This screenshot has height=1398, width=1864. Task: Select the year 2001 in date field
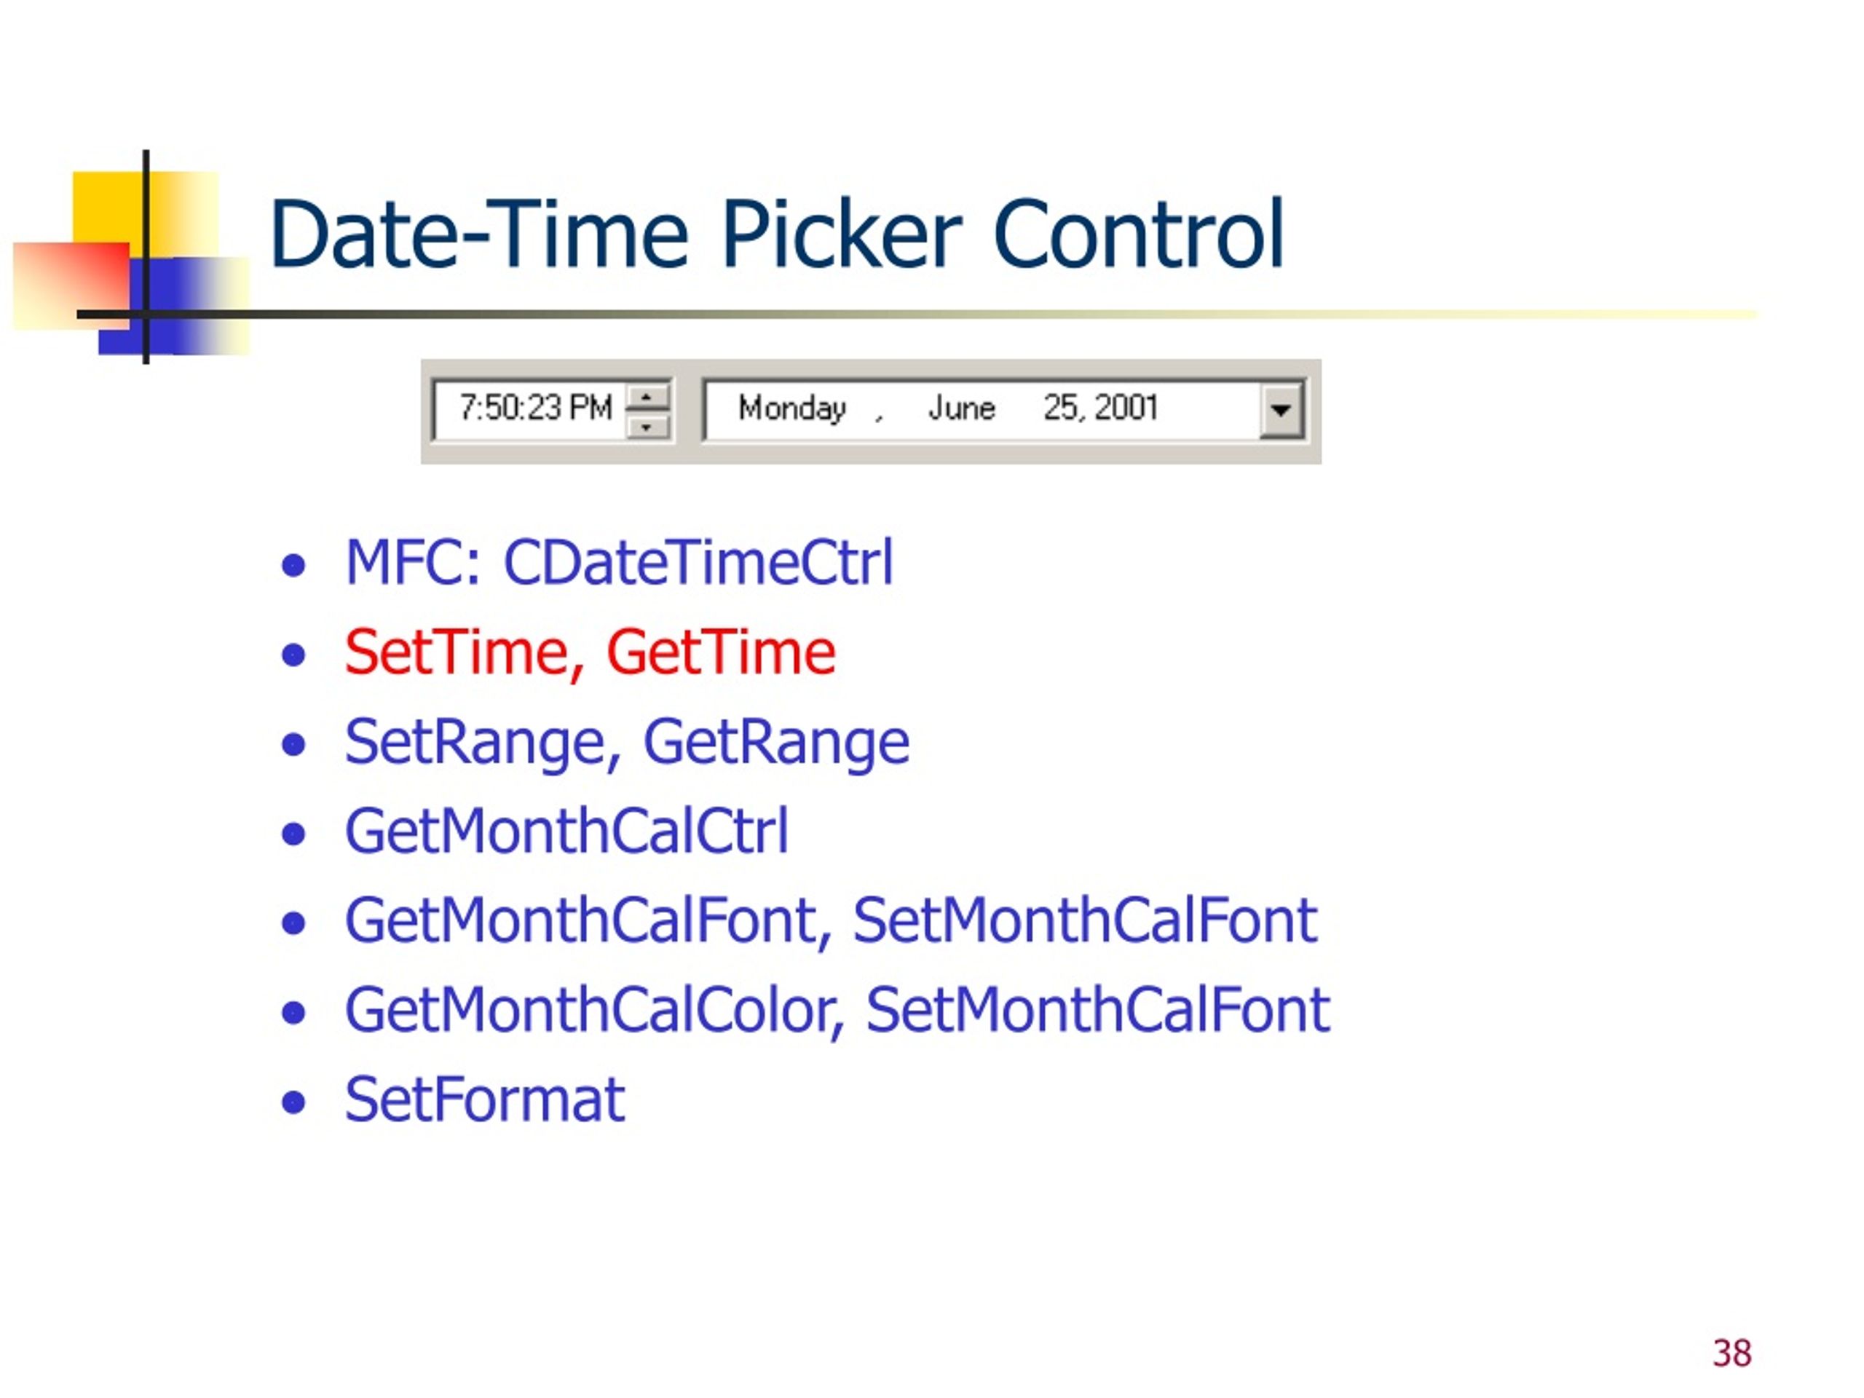click(1125, 408)
